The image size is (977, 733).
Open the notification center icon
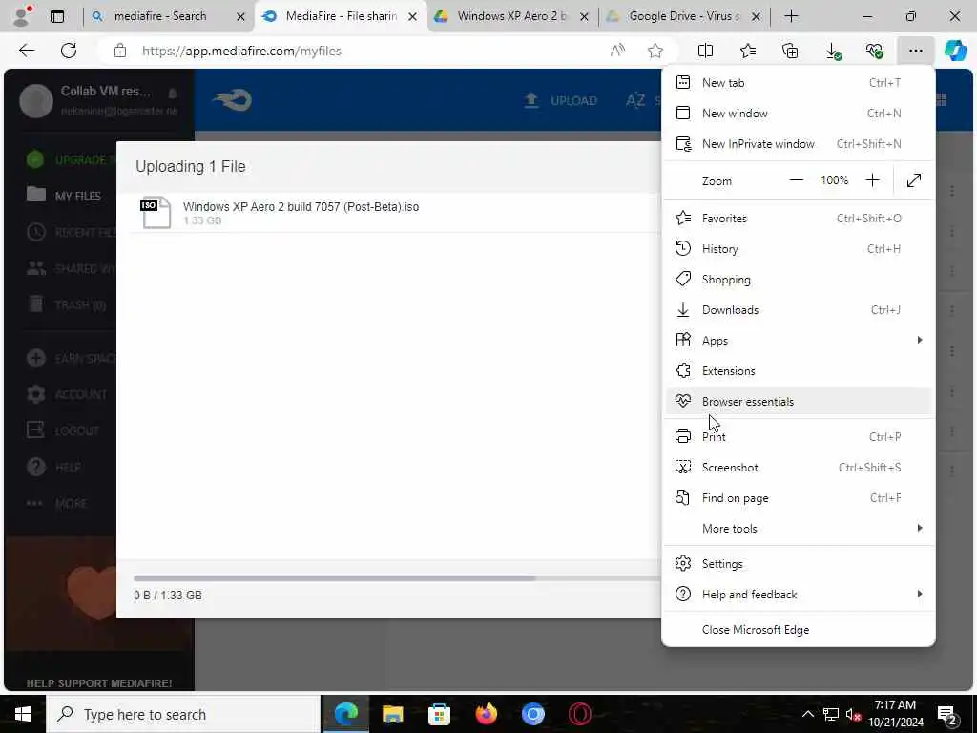tap(947, 714)
